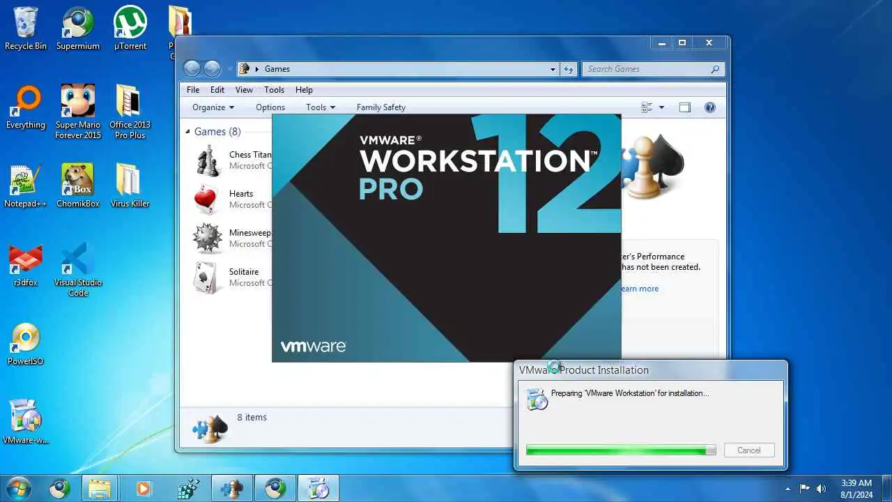Open Games window help question-mark icon

pyautogui.click(x=710, y=107)
